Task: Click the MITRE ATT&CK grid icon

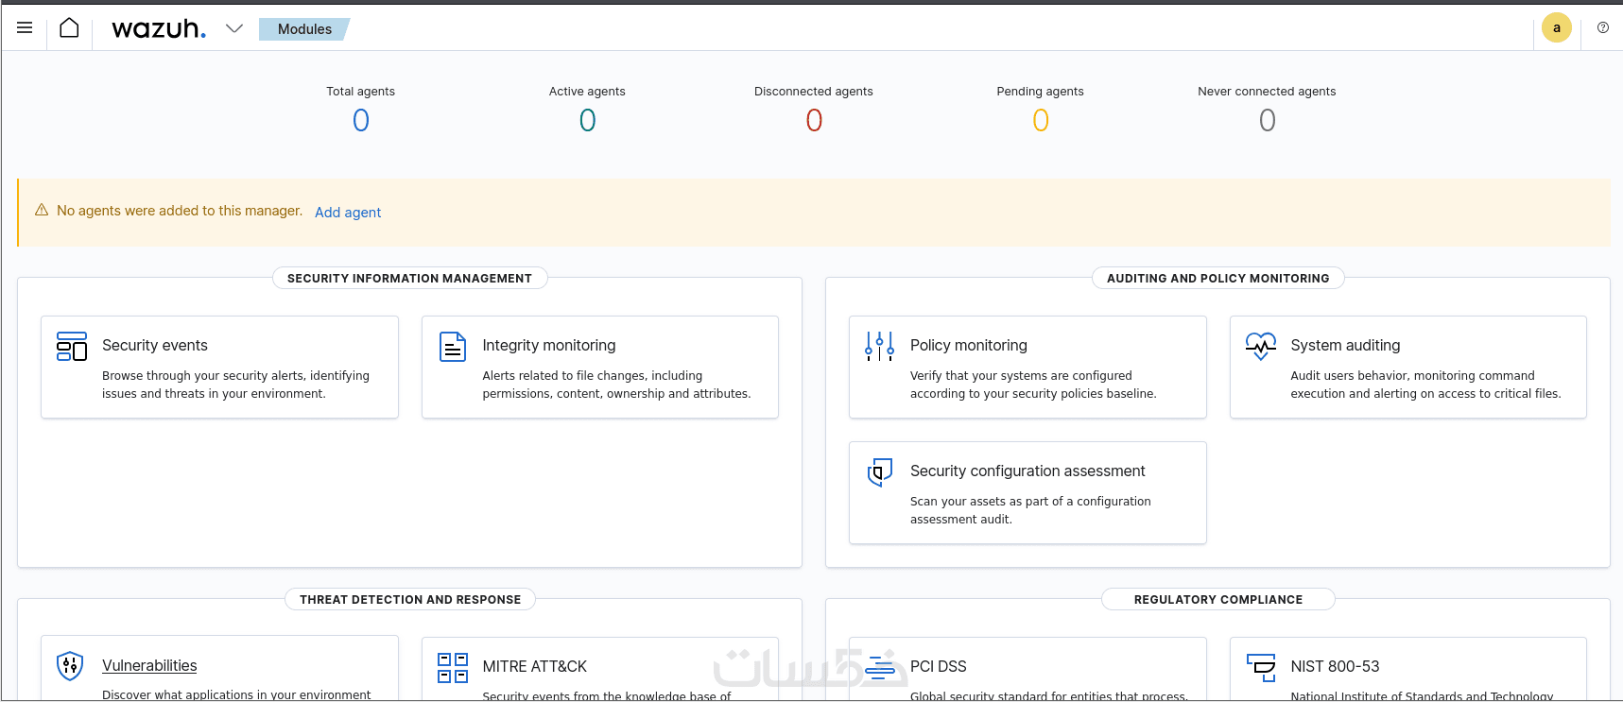Action: tap(453, 668)
